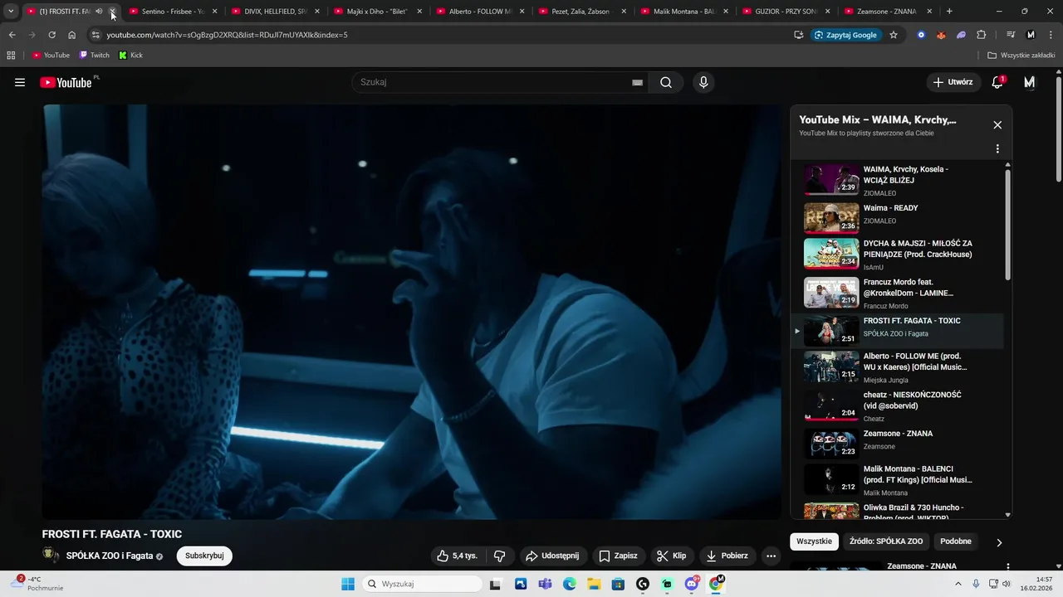The height and width of the screenshot is (597, 1063).
Task: Open more actions ellipsis under the video
Action: coord(771,556)
